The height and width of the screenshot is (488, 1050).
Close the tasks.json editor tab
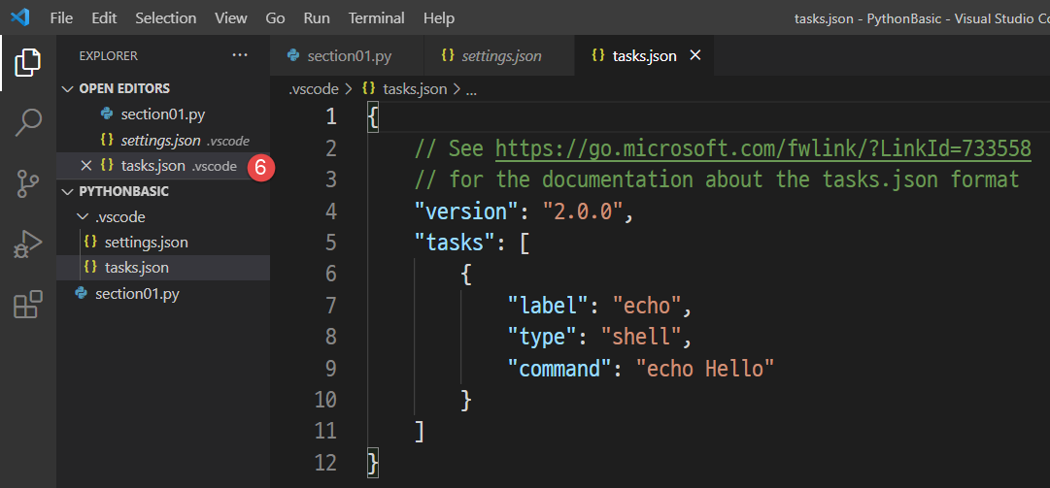(695, 56)
